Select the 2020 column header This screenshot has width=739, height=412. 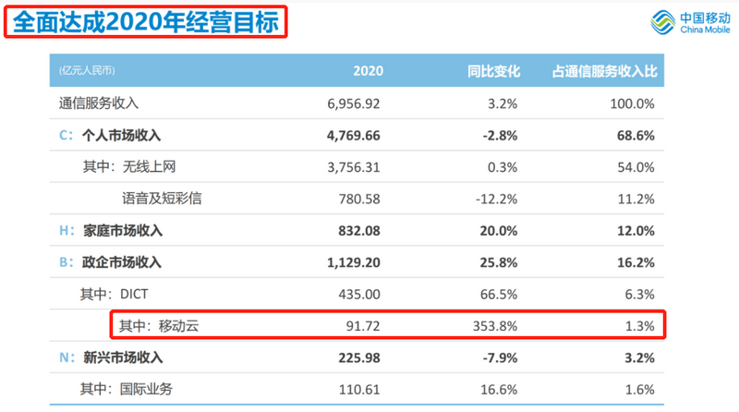coord(368,71)
